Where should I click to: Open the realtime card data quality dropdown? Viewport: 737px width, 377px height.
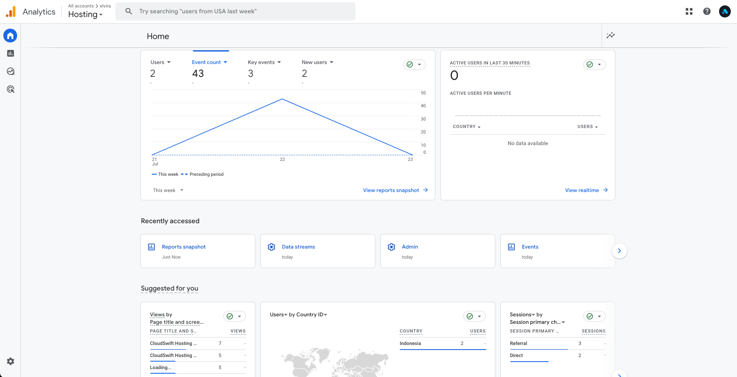595,65
